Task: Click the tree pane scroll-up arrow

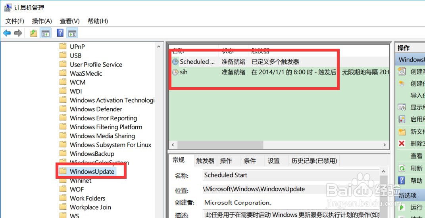Action: click(159, 47)
